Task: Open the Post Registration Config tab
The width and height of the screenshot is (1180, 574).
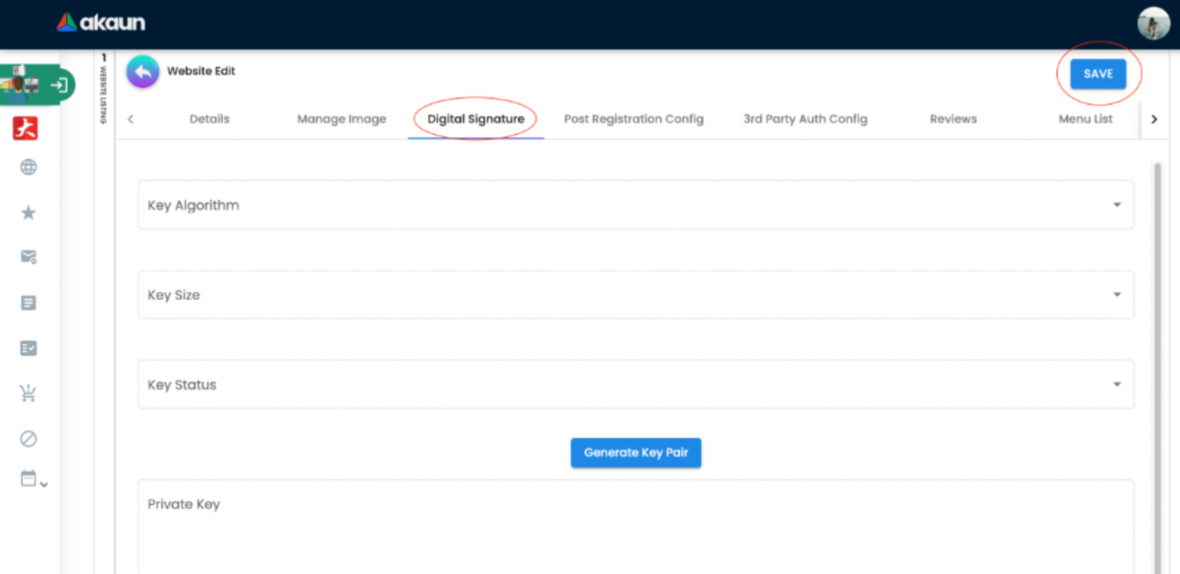Action: click(x=633, y=119)
